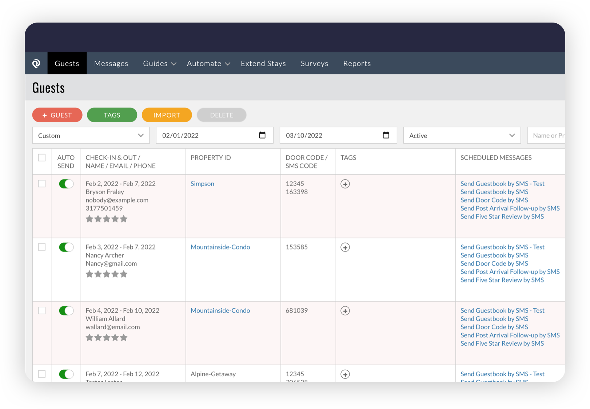Open Send Guestbook by SMS - Test for Bryson Fraley

coord(502,184)
